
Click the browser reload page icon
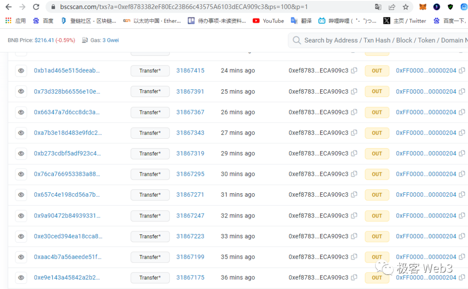tap(36, 7)
